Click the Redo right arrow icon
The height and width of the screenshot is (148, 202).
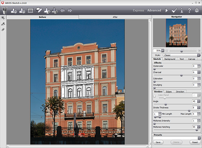click(x=70, y=10)
